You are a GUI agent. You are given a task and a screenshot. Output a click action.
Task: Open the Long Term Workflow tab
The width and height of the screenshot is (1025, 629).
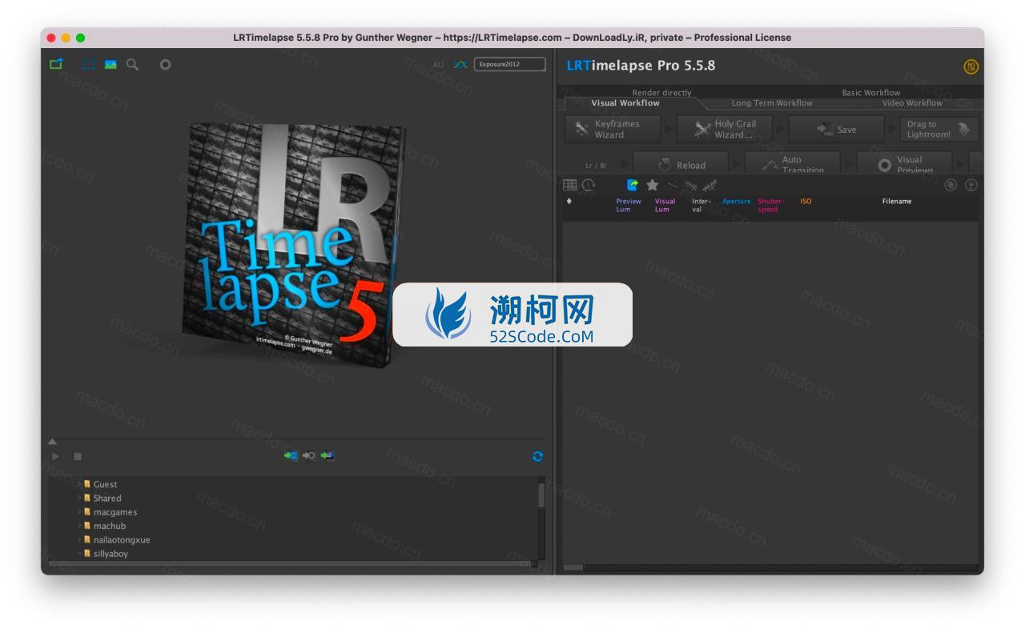coord(772,103)
